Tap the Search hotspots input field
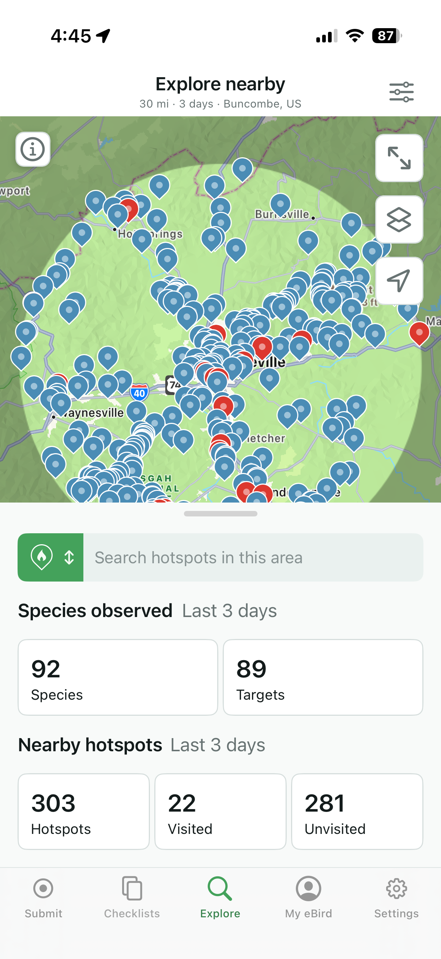 coord(253,557)
